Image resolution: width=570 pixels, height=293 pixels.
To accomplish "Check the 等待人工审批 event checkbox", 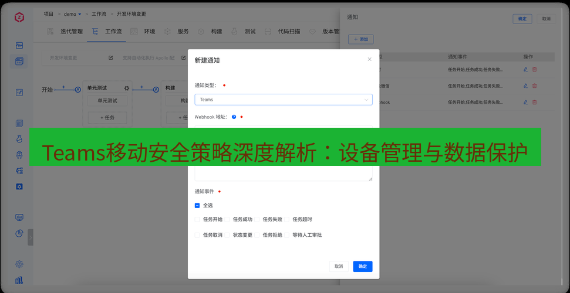I will 287,235.
